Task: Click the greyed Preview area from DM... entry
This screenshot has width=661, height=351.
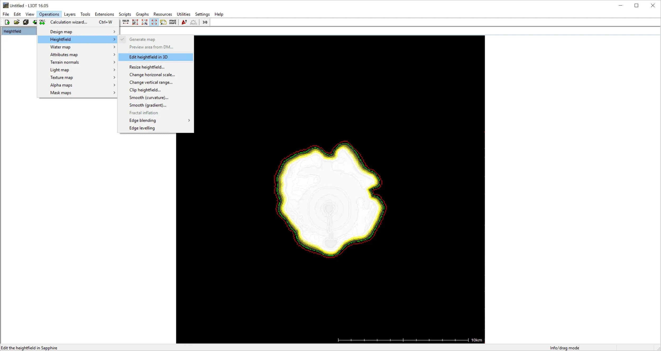Action: click(156, 47)
